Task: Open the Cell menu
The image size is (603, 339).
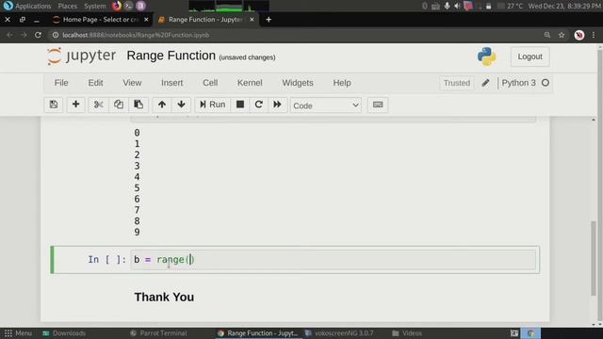Action: (x=210, y=83)
